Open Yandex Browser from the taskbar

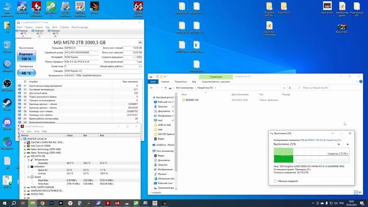[x=70, y=203]
